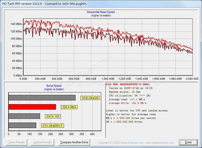Image resolution: width=202 pixels, height=148 pixels.
Task: Click the Average write 102.8 MB/s line
Action: point(127,103)
